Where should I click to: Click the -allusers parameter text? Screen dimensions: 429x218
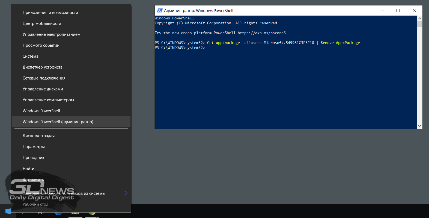click(x=252, y=43)
